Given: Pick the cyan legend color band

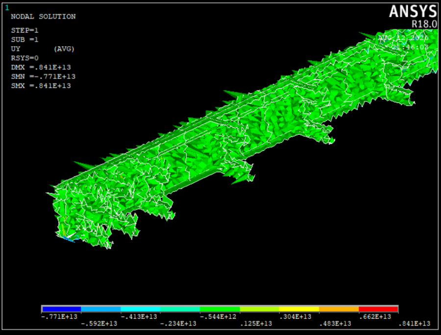Looking at the screenshot, I should tap(141, 310).
